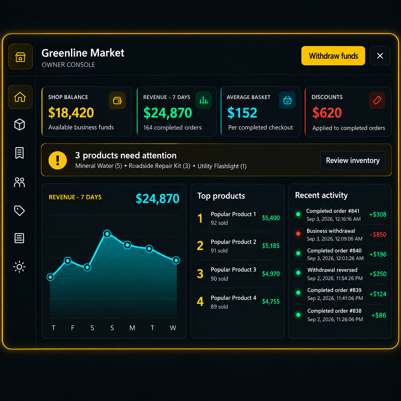Open Popular Product 2 row
Screen dimensions: 401x401
tap(238, 246)
